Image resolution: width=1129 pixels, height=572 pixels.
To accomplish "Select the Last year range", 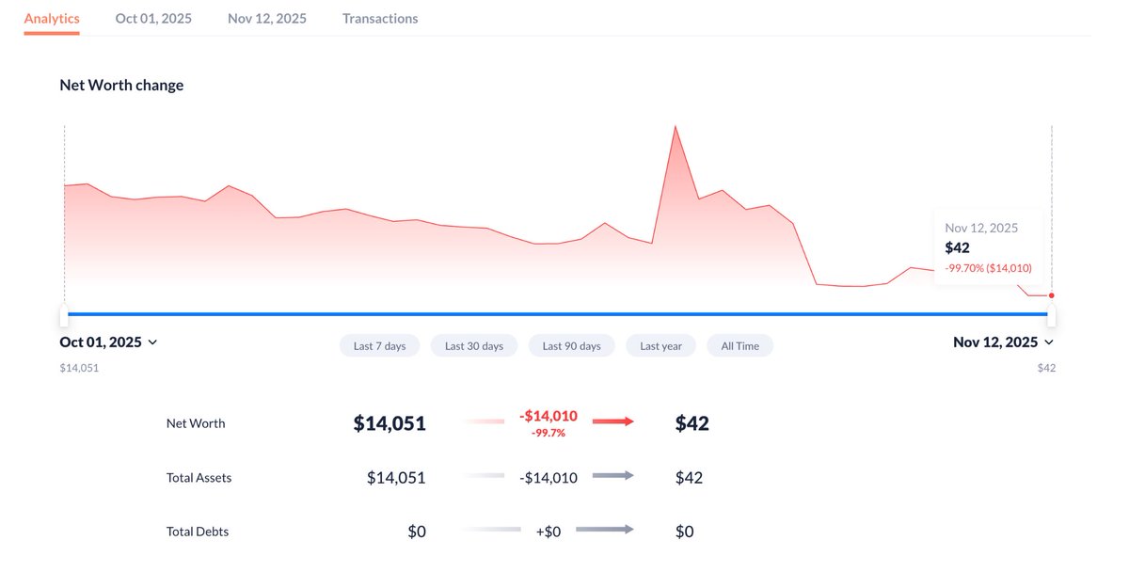I will click(660, 345).
